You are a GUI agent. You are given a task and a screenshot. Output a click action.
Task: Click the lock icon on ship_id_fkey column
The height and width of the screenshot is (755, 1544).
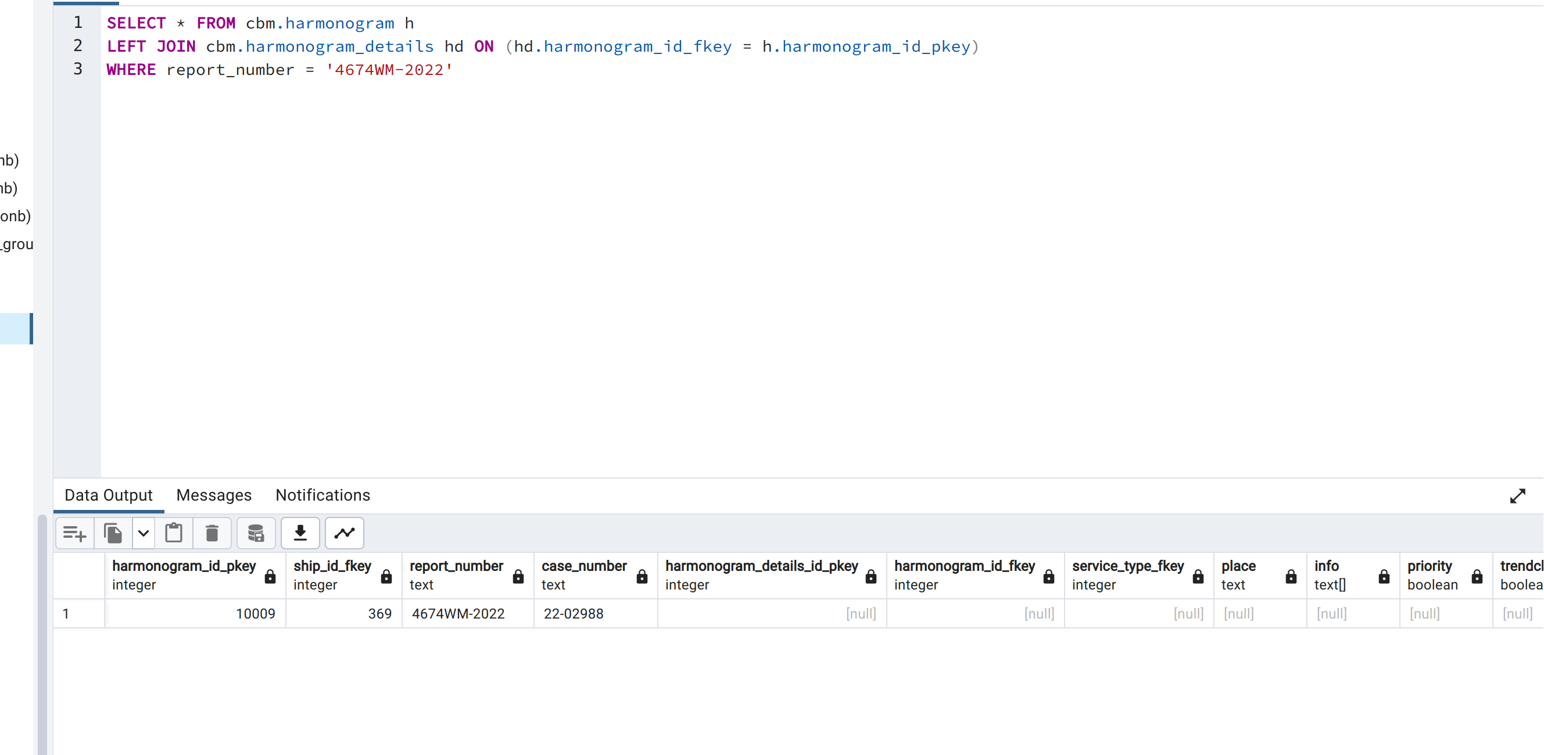pos(386,577)
